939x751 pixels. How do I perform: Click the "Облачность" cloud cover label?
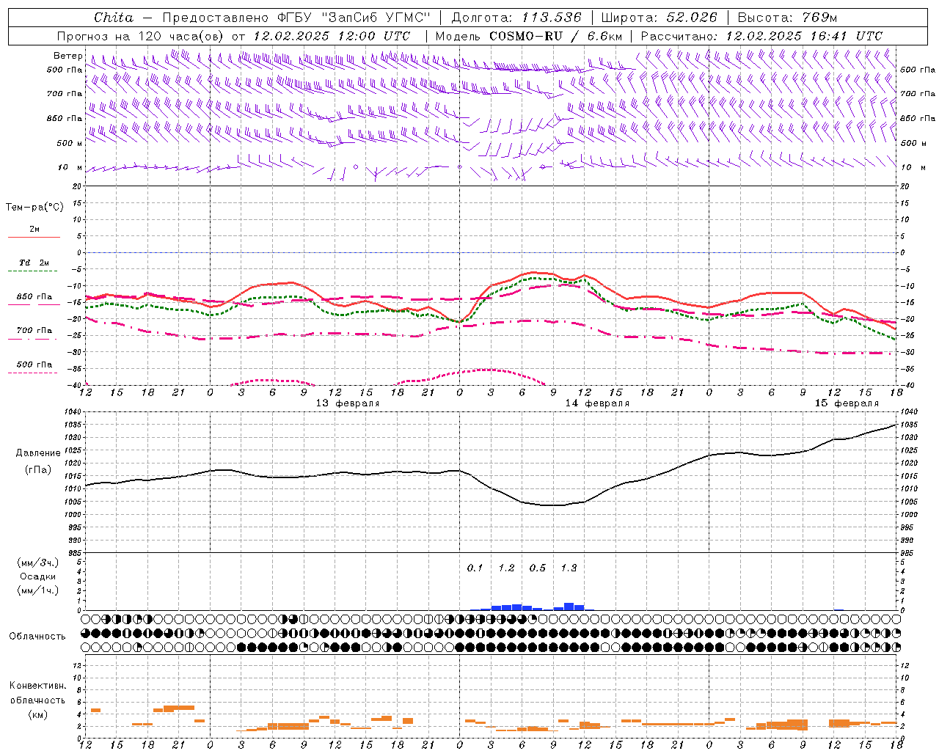pyautogui.click(x=37, y=637)
